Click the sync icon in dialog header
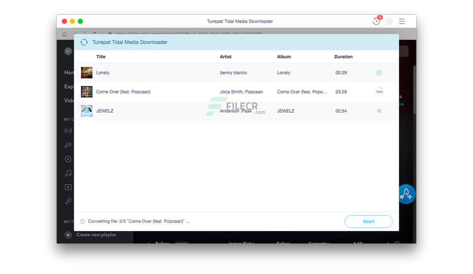Viewport: 473px width, 274px height. click(x=84, y=42)
